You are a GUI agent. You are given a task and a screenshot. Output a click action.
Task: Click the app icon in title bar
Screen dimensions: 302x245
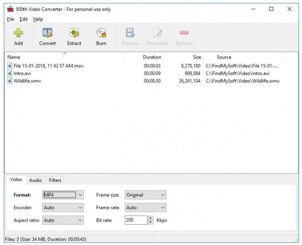coord(11,9)
